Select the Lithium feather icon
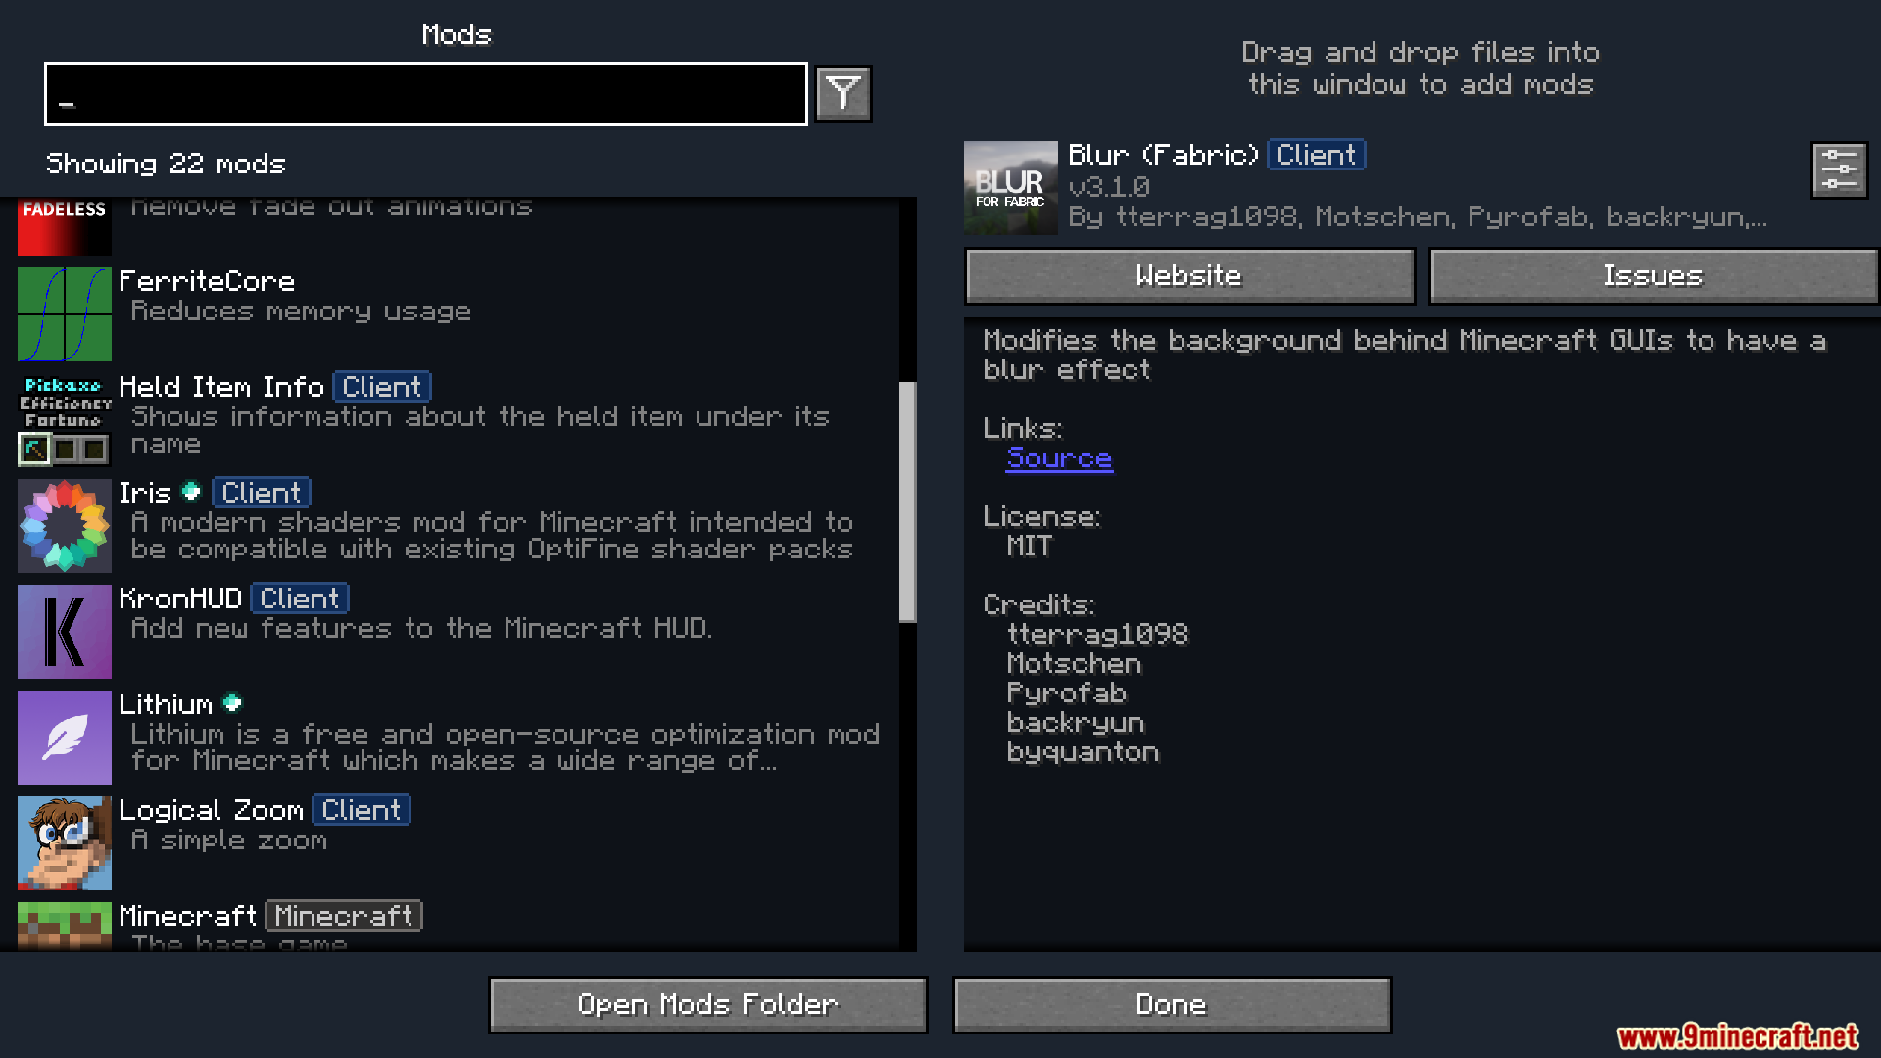Image resolution: width=1881 pixels, height=1058 pixels. 65,738
